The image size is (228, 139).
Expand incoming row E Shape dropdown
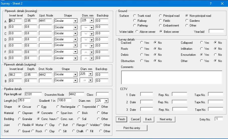coord(75,45)
